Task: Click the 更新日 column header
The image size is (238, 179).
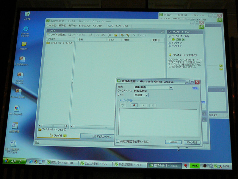Action: [158, 40]
